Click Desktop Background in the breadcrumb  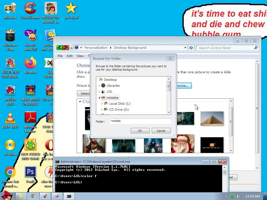[x=130, y=48]
